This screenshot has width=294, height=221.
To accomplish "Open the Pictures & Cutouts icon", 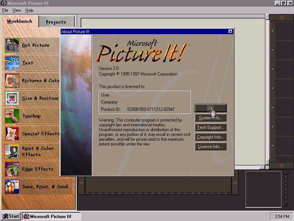I will click(x=12, y=81).
